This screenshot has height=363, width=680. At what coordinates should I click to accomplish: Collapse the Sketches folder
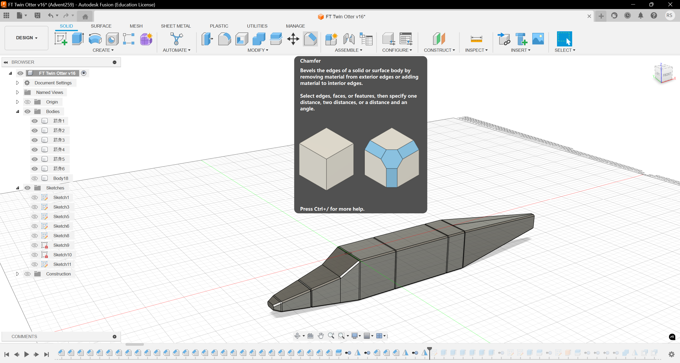(x=18, y=188)
